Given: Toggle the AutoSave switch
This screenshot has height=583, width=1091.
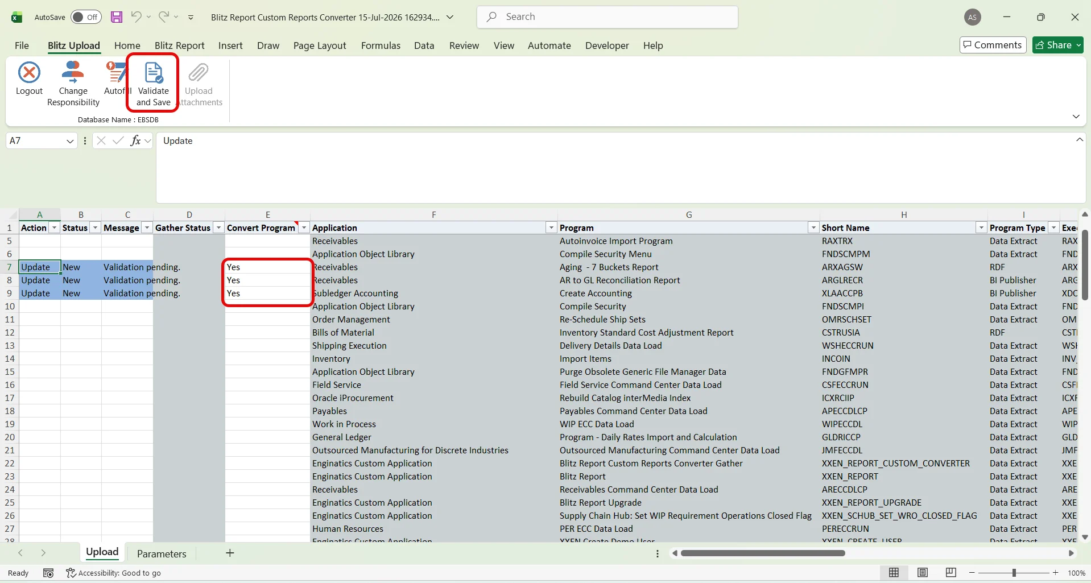Looking at the screenshot, I should point(86,17).
